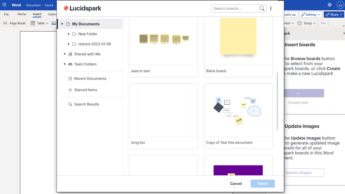345x194 pixels.
Task: Select the purple board thumbnail
Action: (238, 165)
